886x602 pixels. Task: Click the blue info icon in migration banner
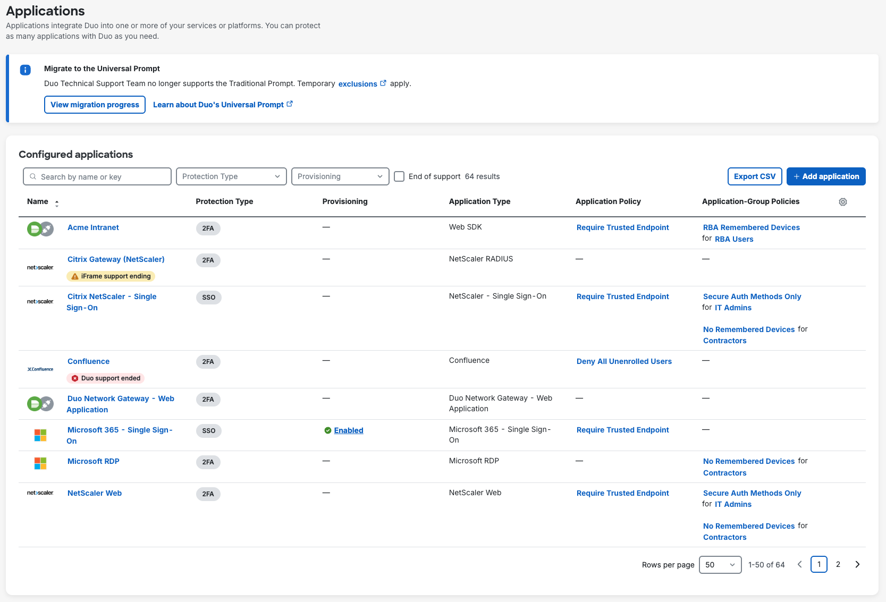click(x=26, y=70)
